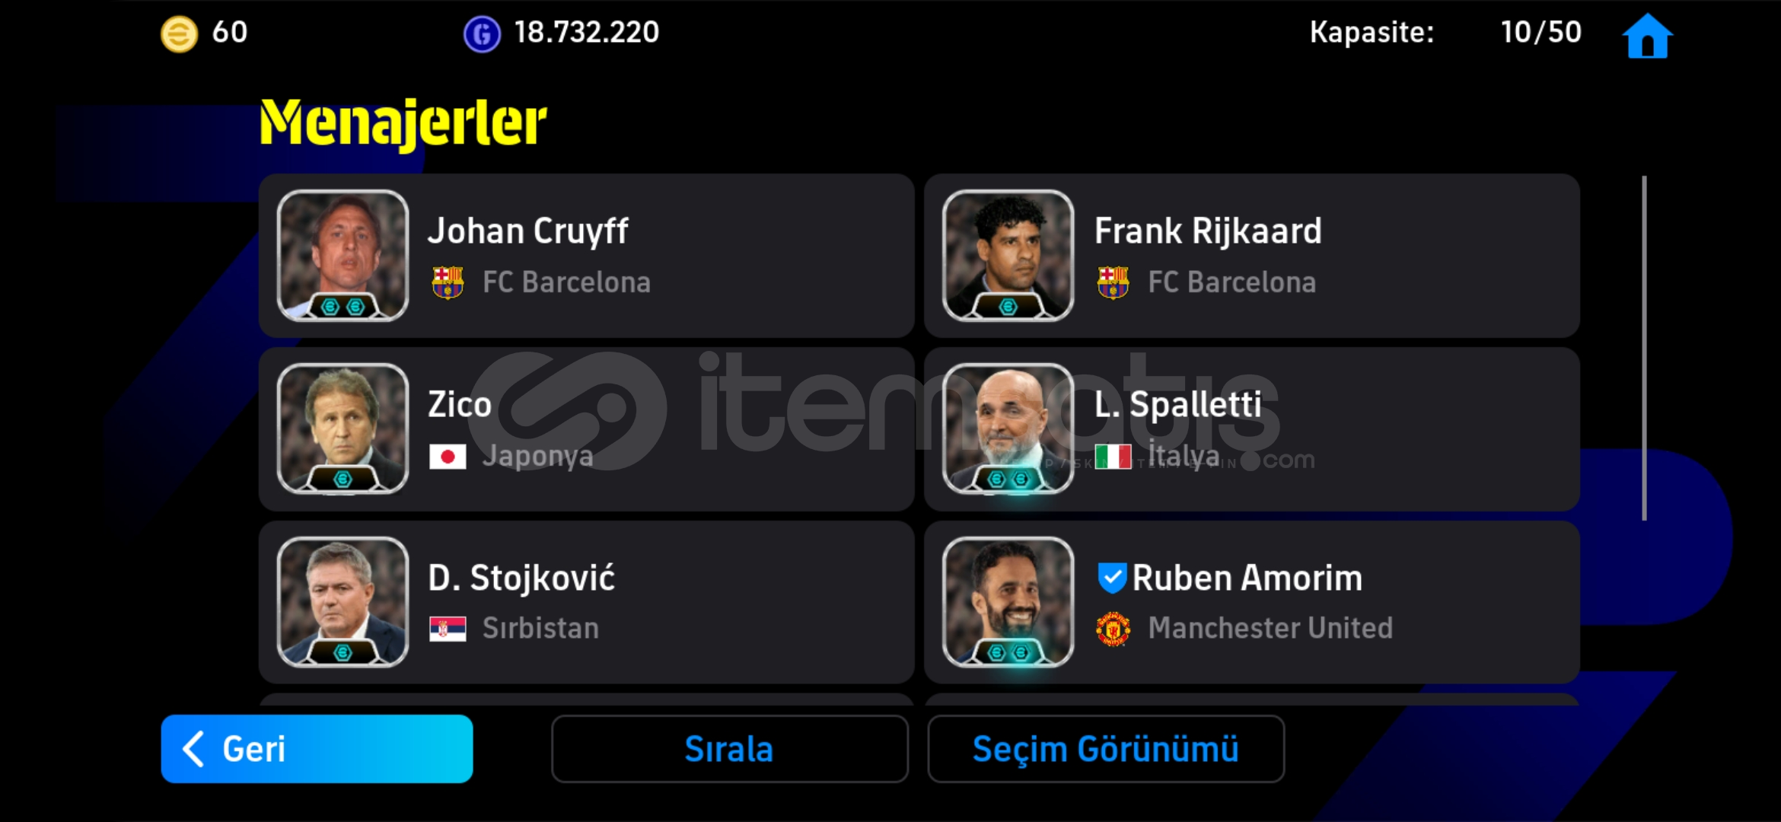Viewport: 1781px width, 822px height.
Task: Choose the L. Spalletti manager card
Action: 1252,429
